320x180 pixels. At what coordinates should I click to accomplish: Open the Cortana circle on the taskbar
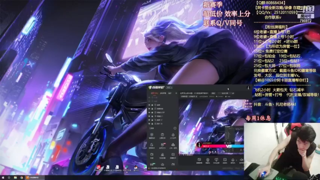(9, 178)
